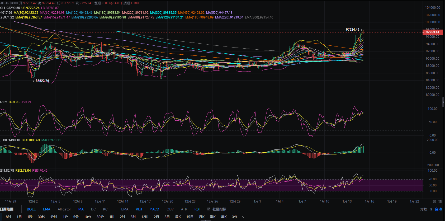Select the 12时 timeframe
The width and height of the screenshot is (445, 221).
(x=145, y=217)
